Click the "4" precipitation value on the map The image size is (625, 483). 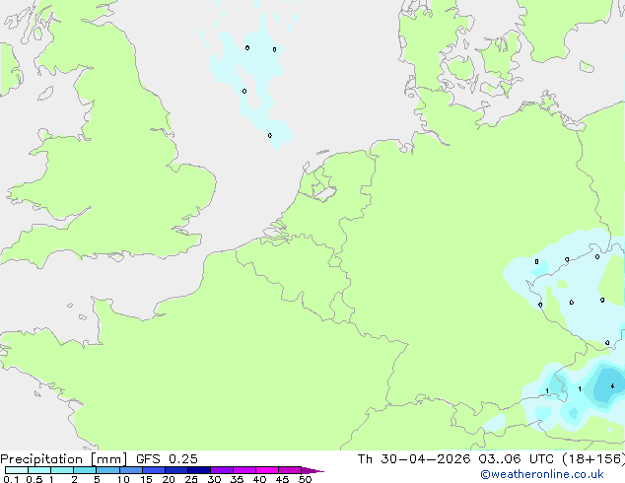click(x=612, y=385)
